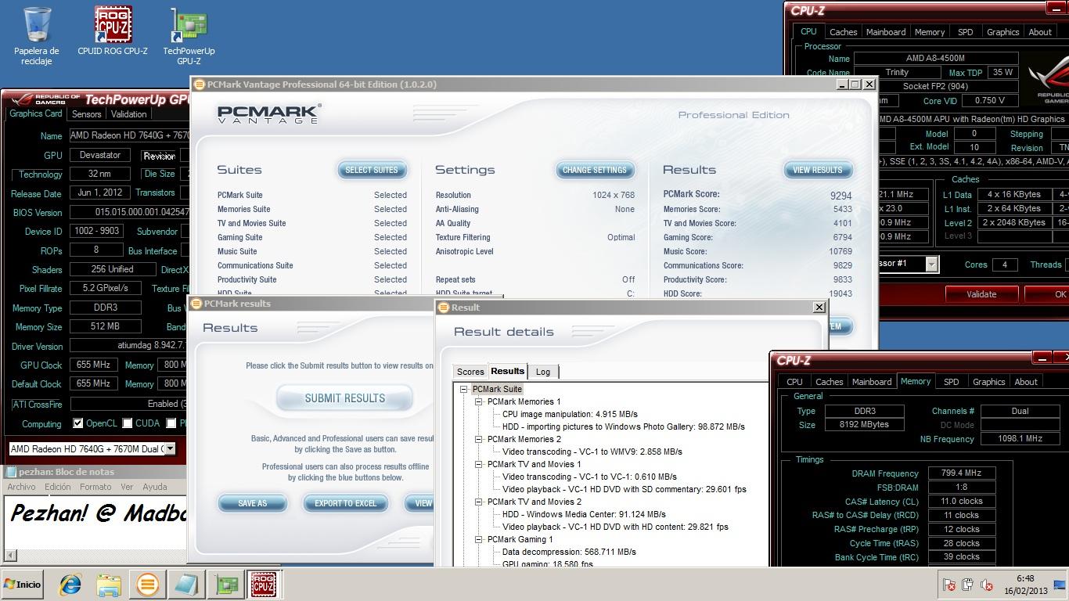The height and width of the screenshot is (601, 1069).
Task: Click the muted volume tray icon
Action: point(987,585)
